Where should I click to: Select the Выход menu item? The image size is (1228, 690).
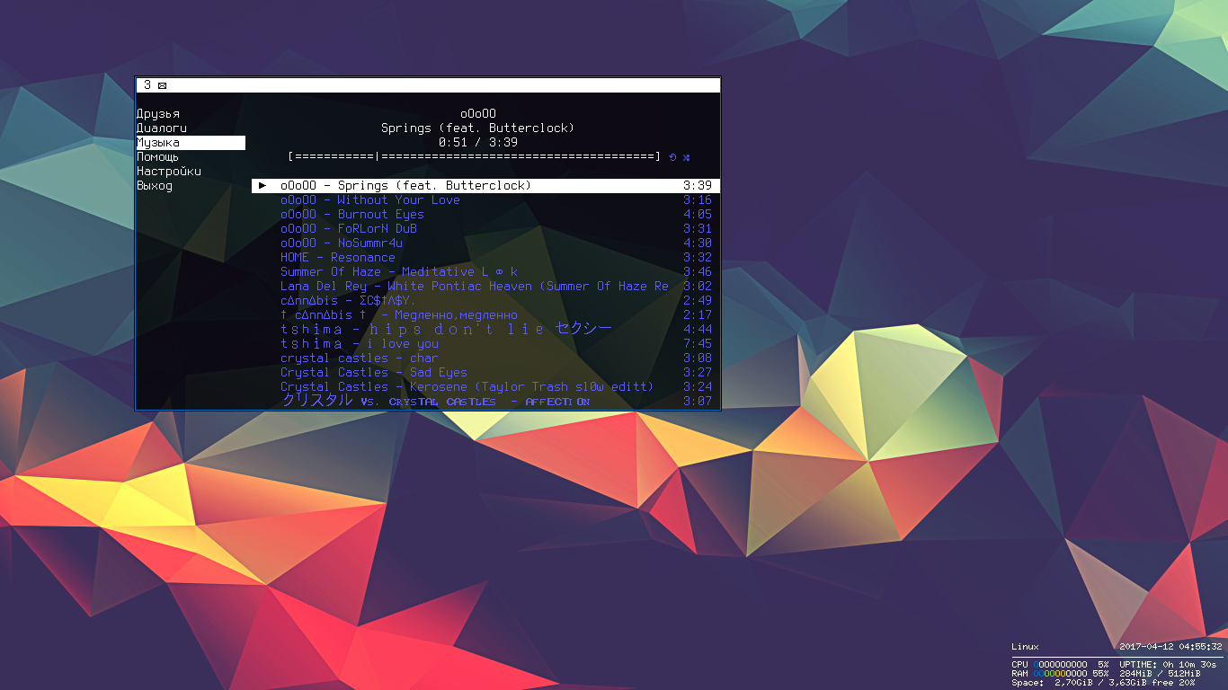pyautogui.click(x=155, y=186)
